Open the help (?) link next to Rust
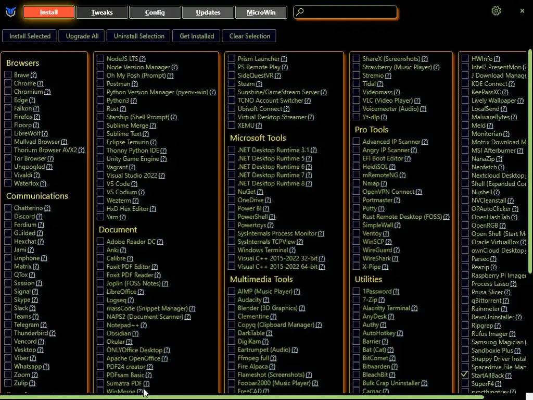 [123, 109]
